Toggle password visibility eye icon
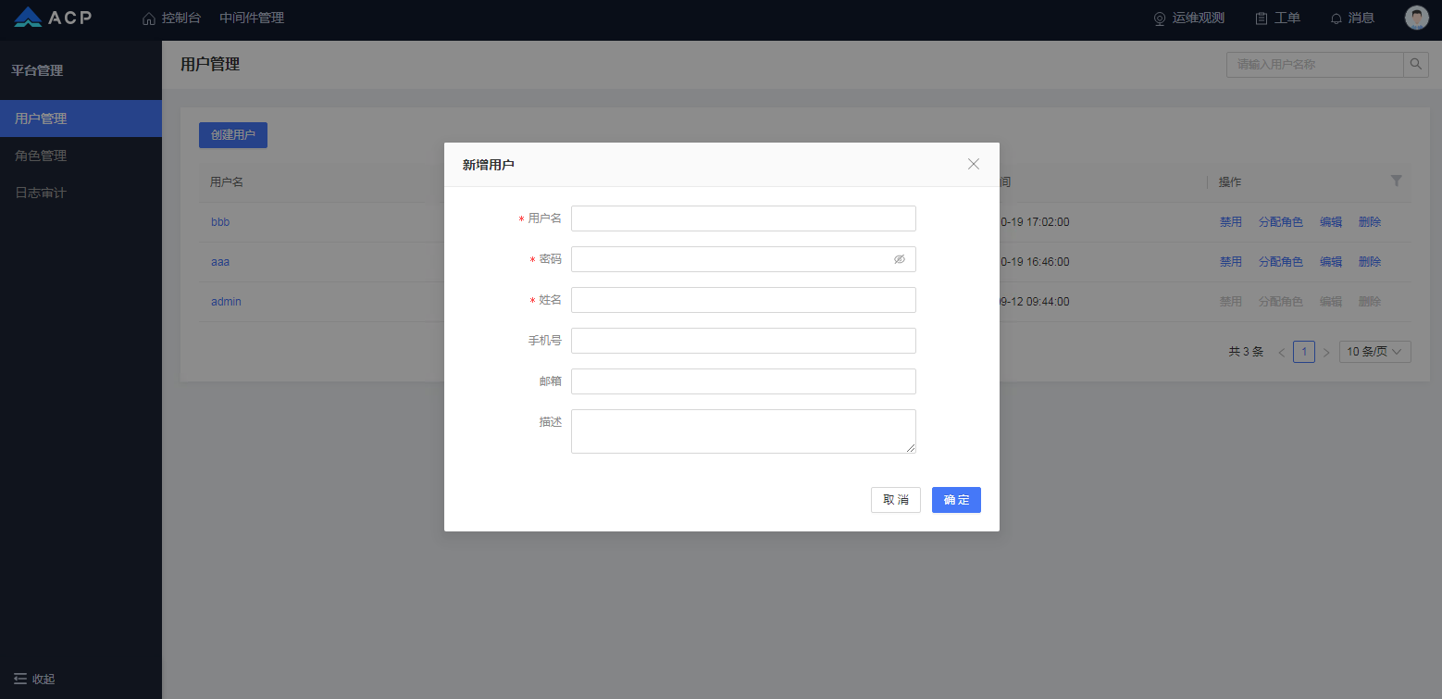This screenshot has height=699, width=1442. [899, 259]
